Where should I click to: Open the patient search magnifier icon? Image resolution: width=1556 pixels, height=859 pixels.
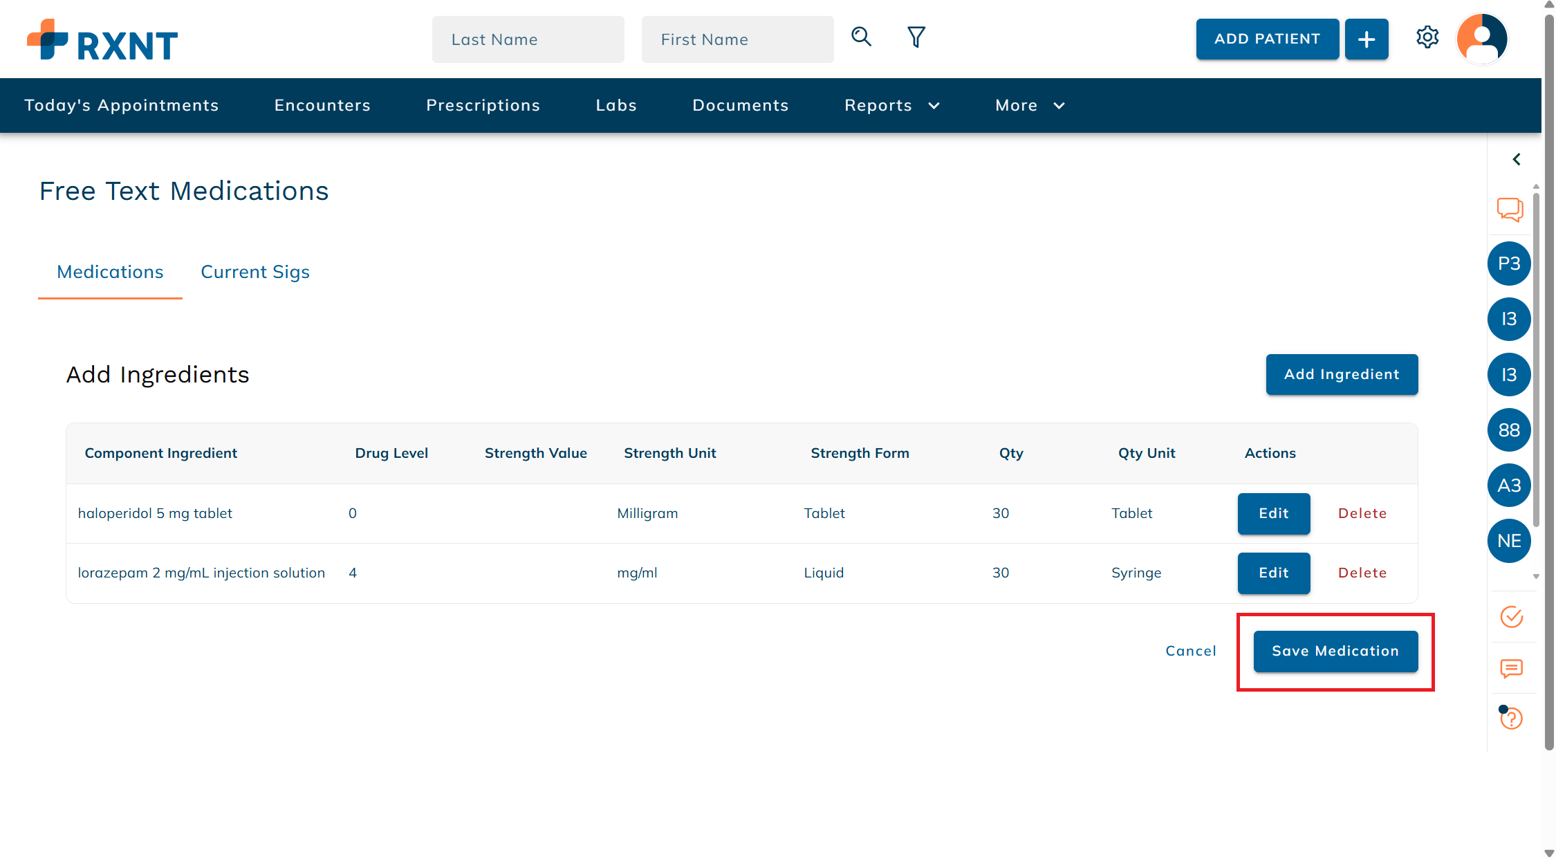861,38
